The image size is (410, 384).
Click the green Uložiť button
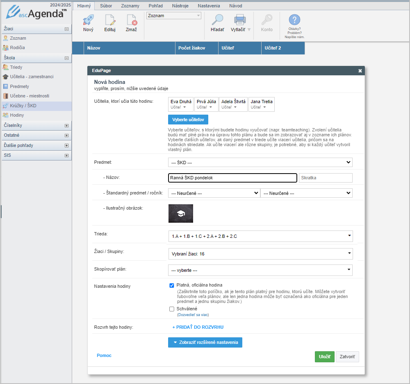click(324, 357)
